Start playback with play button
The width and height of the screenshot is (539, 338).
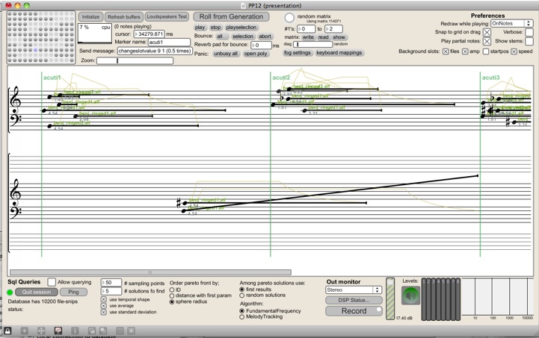(200, 28)
